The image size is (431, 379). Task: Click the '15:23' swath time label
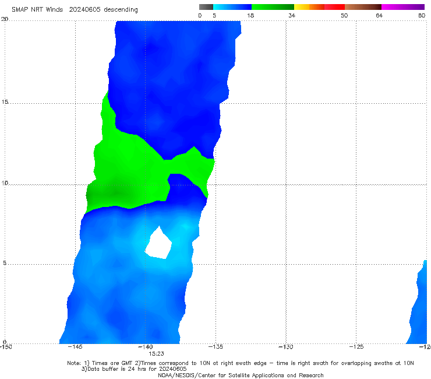[x=157, y=354]
